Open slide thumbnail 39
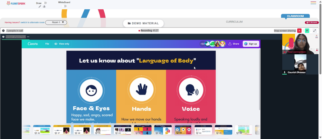This screenshot has width=322, height=139. click(102, 130)
